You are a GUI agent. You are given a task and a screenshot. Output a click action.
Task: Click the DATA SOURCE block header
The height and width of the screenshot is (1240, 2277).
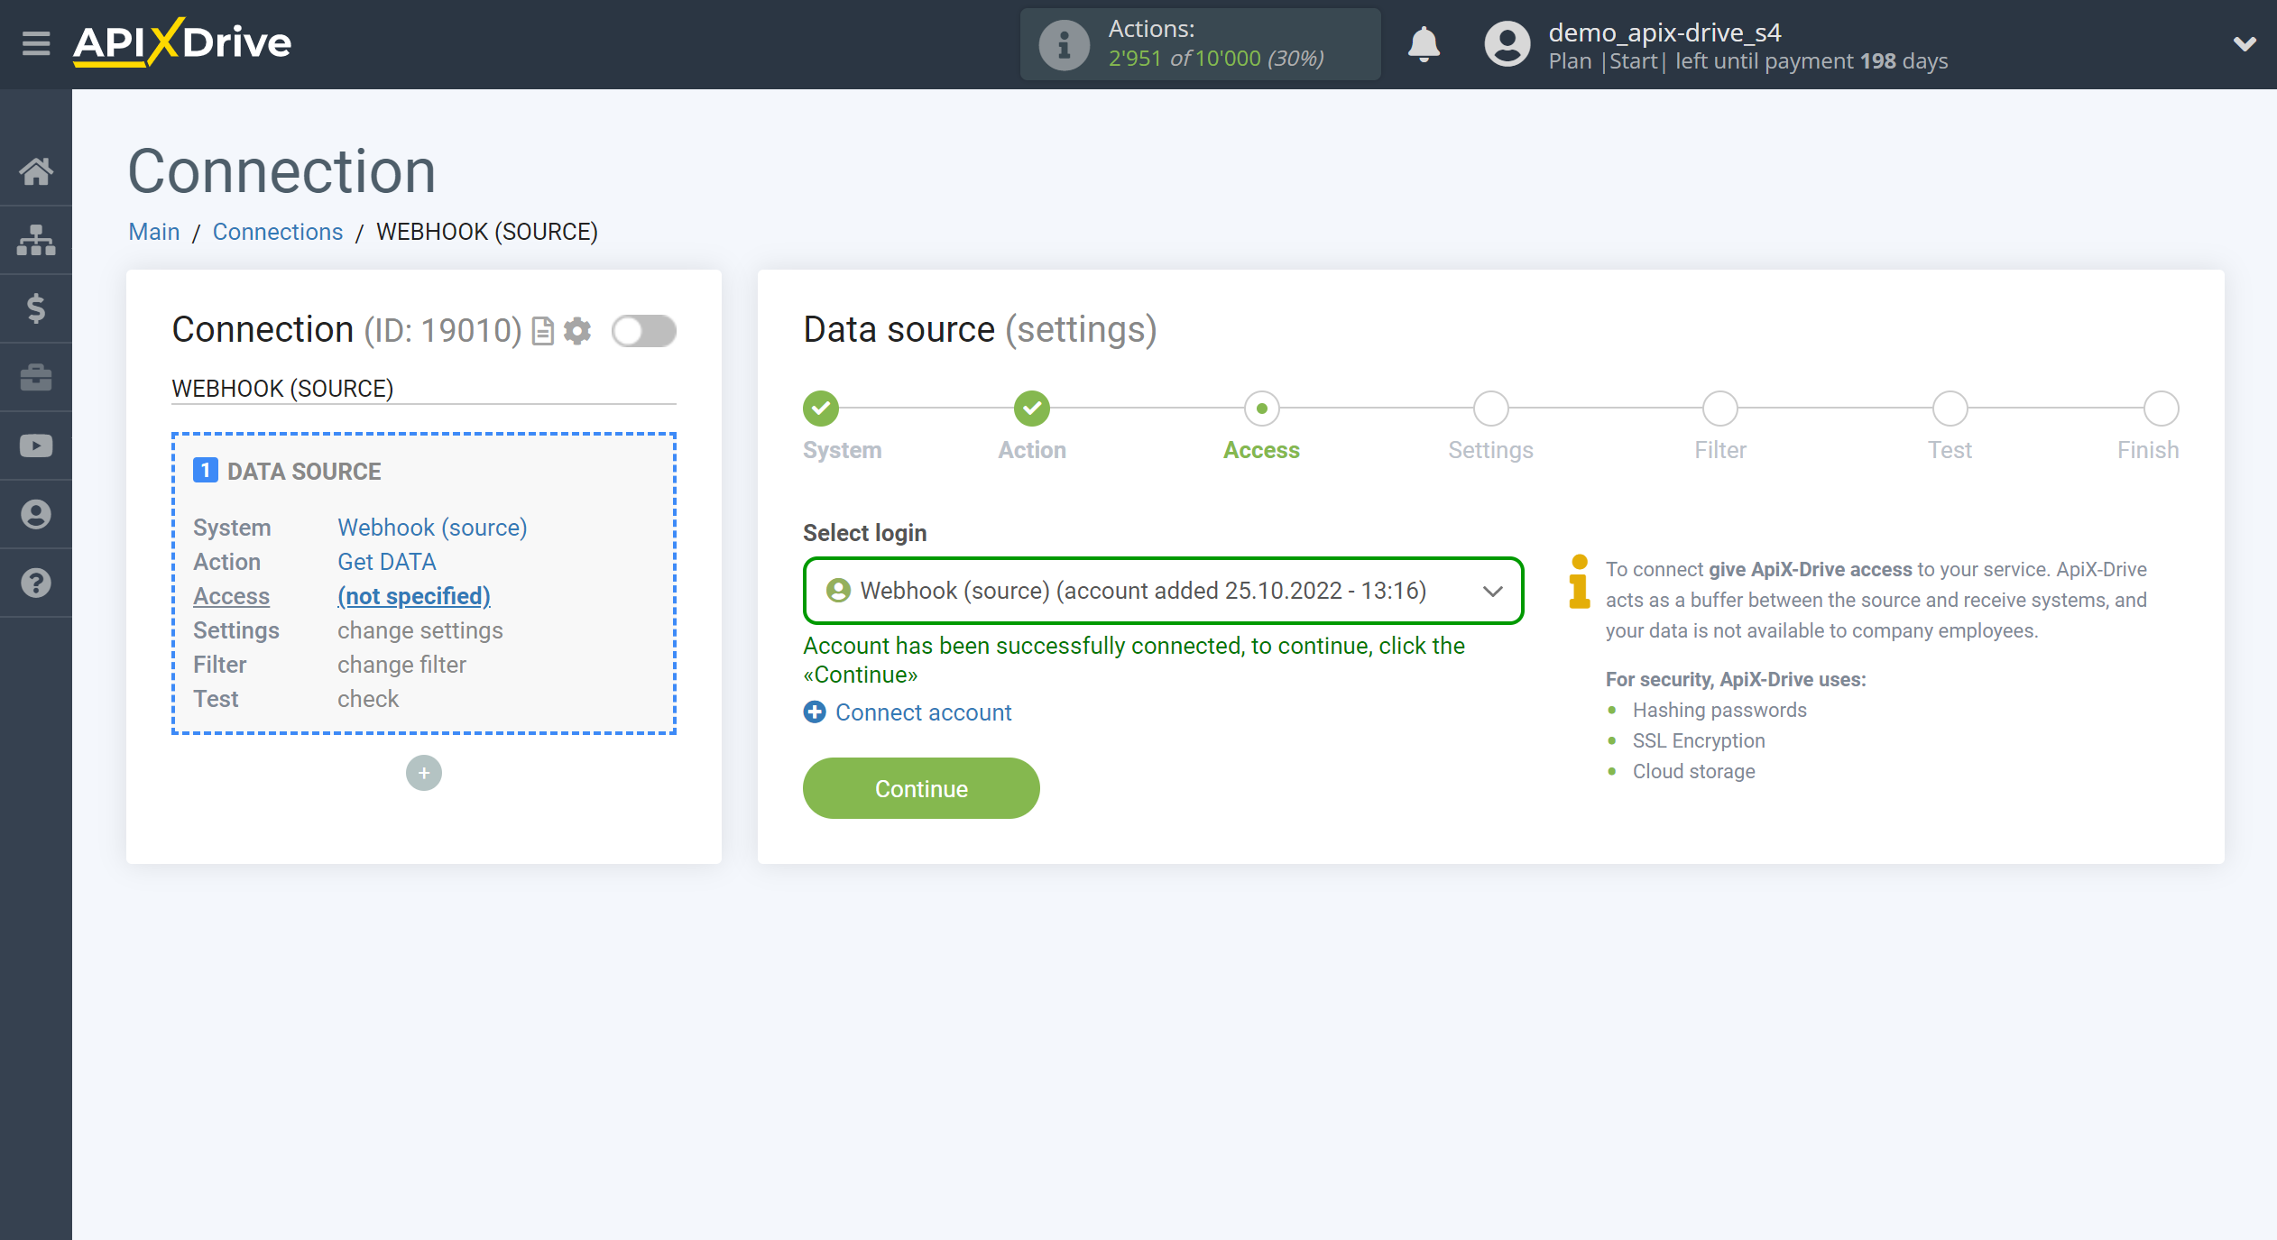click(287, 471)
